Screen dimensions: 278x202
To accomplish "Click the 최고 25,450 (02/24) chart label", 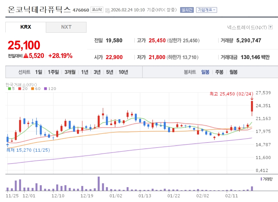I will click(231, 94).
